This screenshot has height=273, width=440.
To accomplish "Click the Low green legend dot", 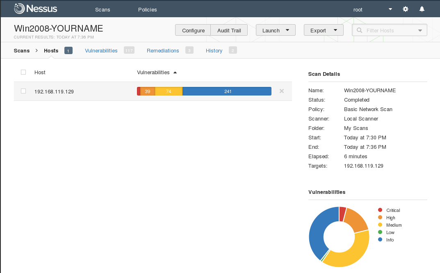I will tap(380, 232).
